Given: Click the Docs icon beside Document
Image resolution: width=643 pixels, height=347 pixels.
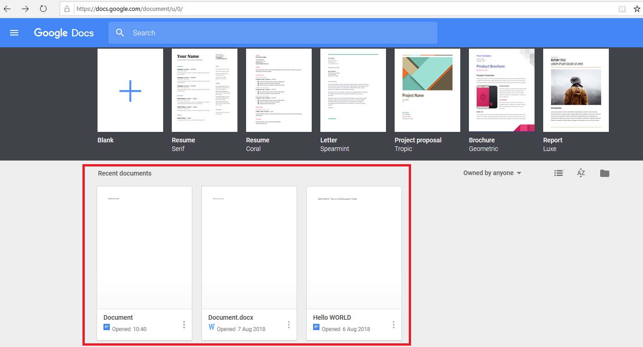Looking at the screenshot, I should tap(107, 327).
